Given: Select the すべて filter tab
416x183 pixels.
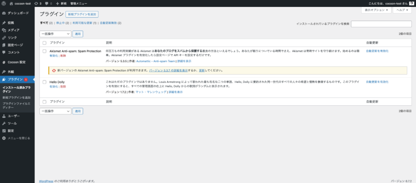Looking at the screenshot, I should [44, 23].
